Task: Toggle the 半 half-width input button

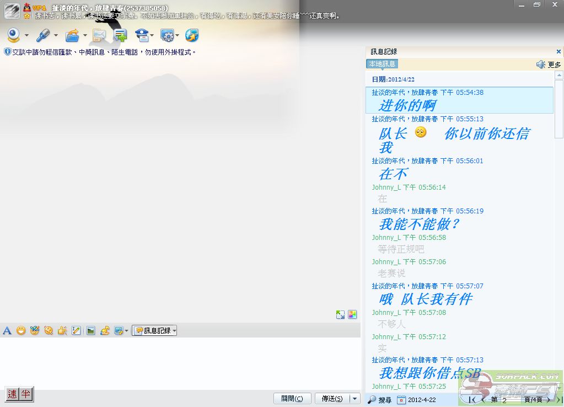Action: (25, 394)
